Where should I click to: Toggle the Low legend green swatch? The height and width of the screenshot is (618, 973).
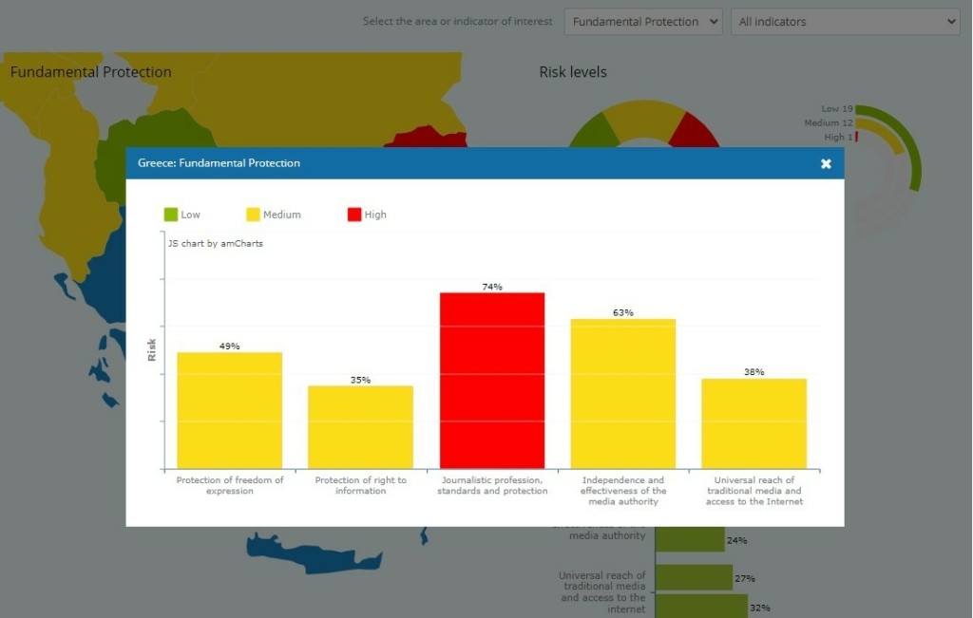click(x=171, y=215)
